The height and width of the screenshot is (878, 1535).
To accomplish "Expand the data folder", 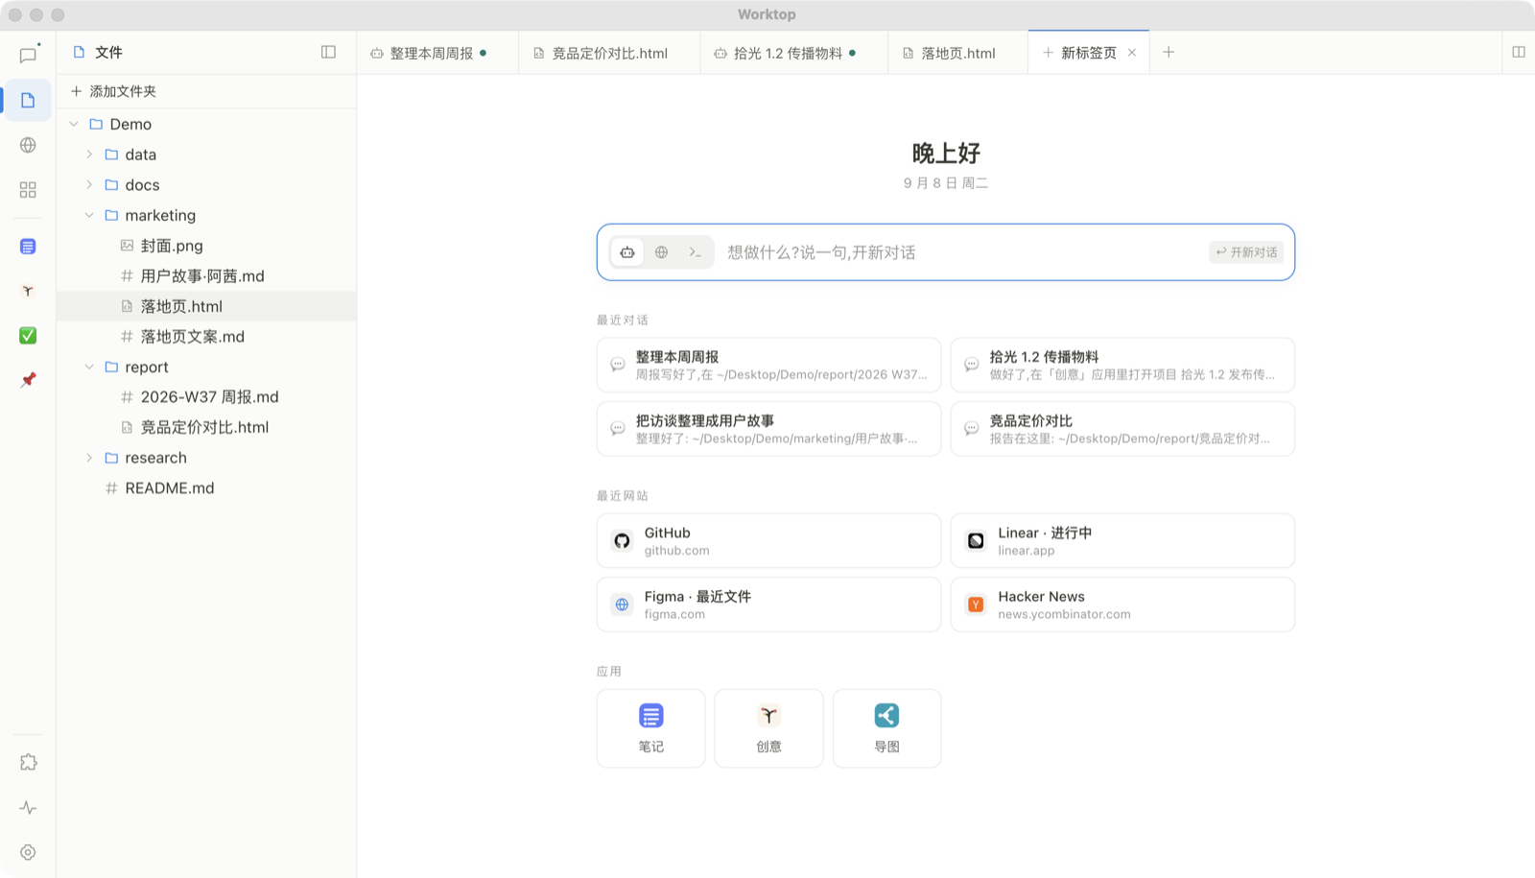I will 89,154.
